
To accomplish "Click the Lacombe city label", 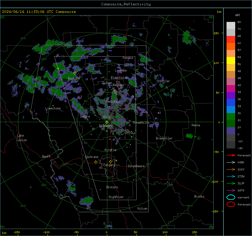I will [x=121, y=70].
